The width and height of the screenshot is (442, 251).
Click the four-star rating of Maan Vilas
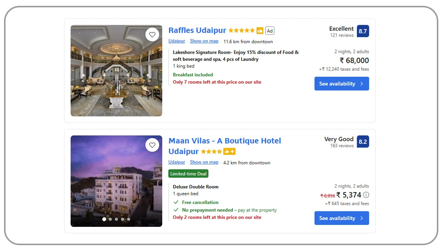(x=211, y=151)
